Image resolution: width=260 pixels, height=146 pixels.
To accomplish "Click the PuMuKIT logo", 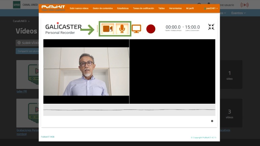I will (53, 8).
